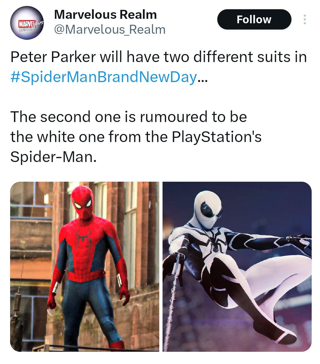320x364 pixels.
Task: View the red Spider-Man suit photo
Action: [x=85, y=266]
